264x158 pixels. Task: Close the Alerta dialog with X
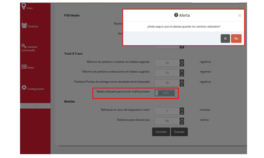tap(240, 15)
